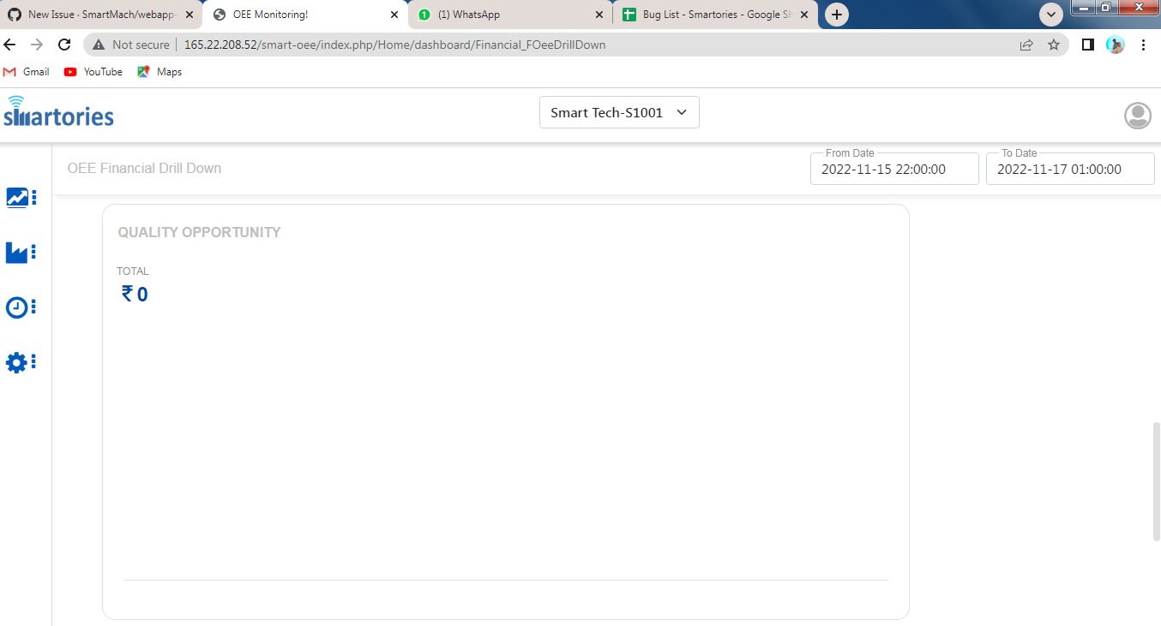Image resolution: width=1161 pixels, height=626 pixels.
Task: Click the TOTAL label
Action: point(133,271)
